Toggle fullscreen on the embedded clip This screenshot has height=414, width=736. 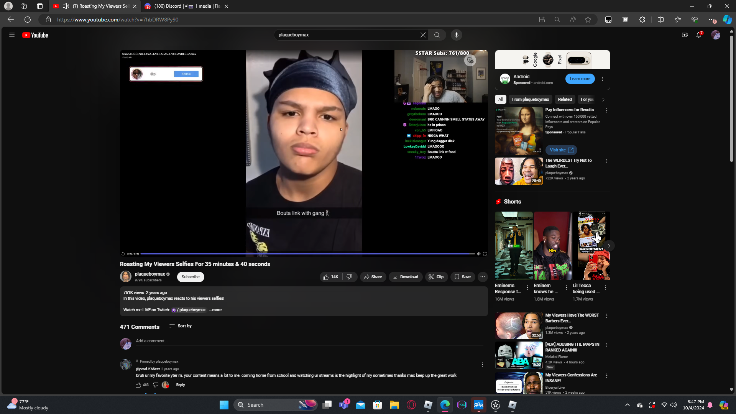485,254
